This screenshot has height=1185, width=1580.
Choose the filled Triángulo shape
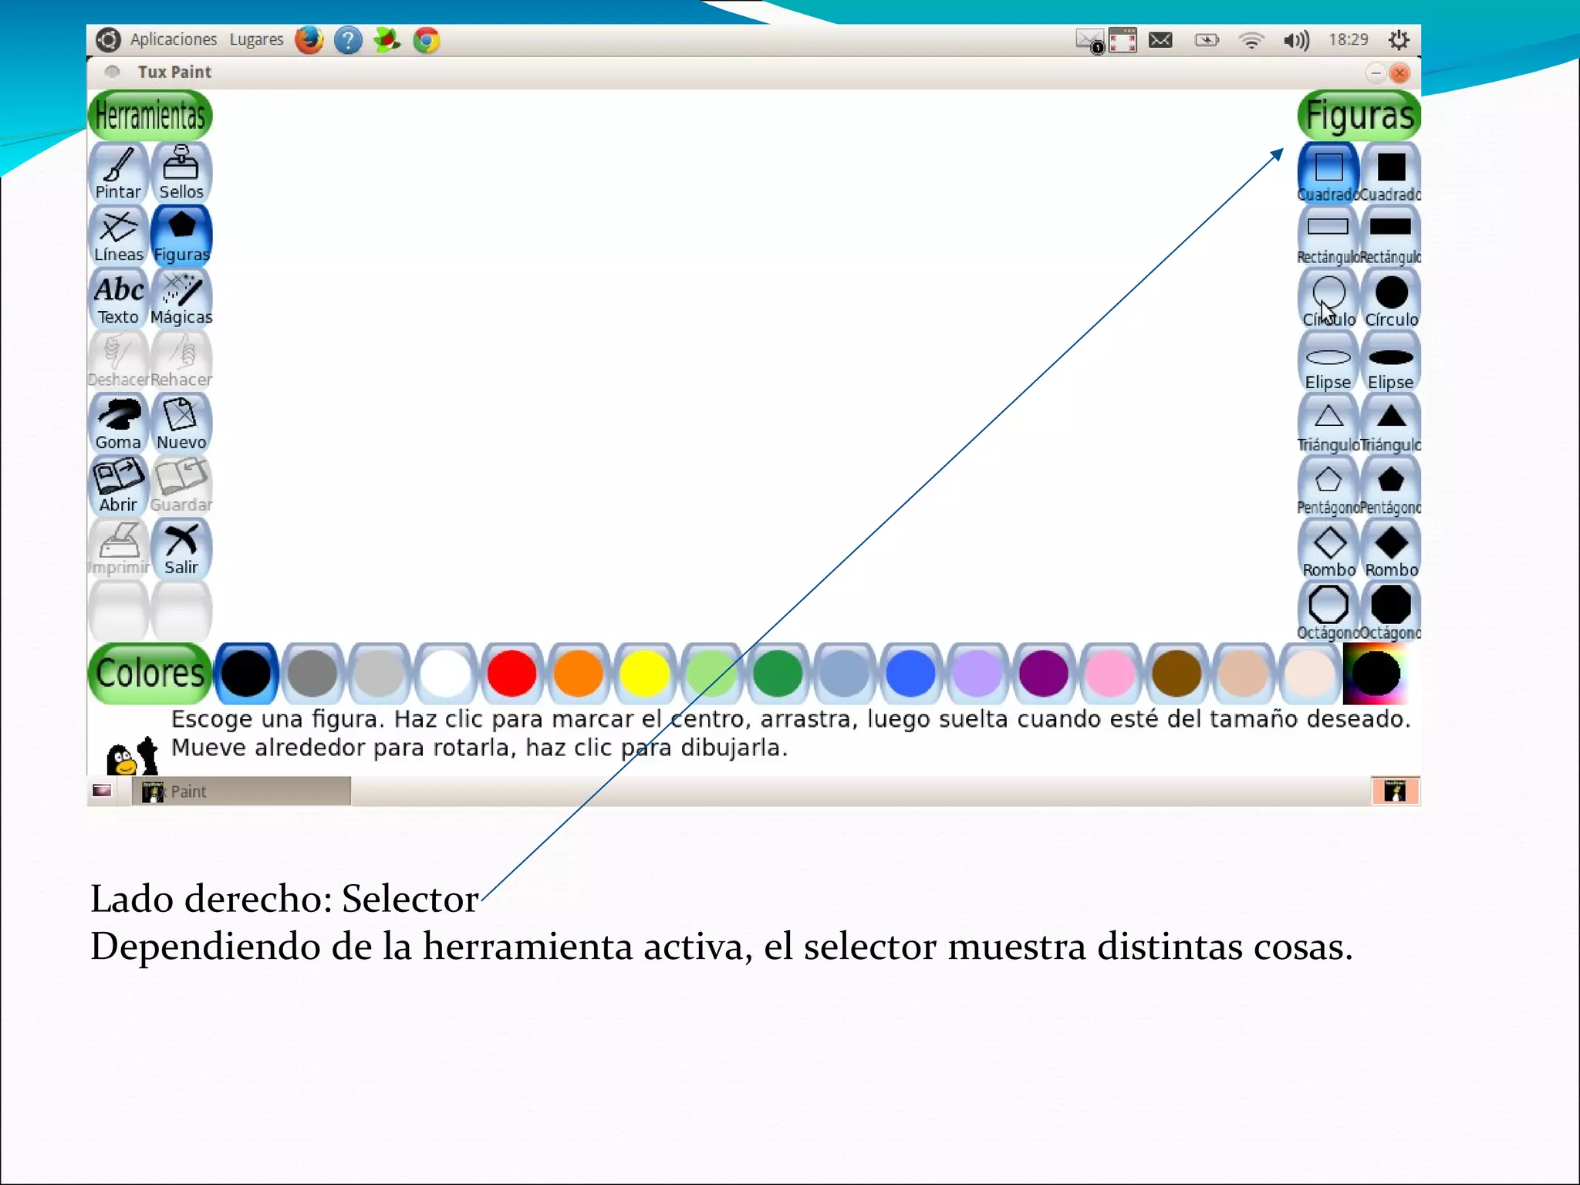(1390, 424)
